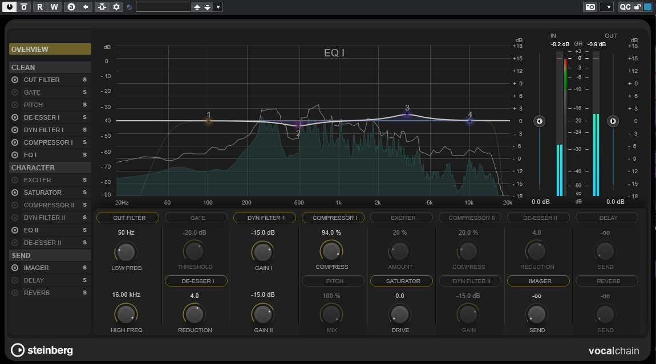Click the copy A to B arrow icon
The width and height of the screenshot is (656, 364).
click(86, 7)
